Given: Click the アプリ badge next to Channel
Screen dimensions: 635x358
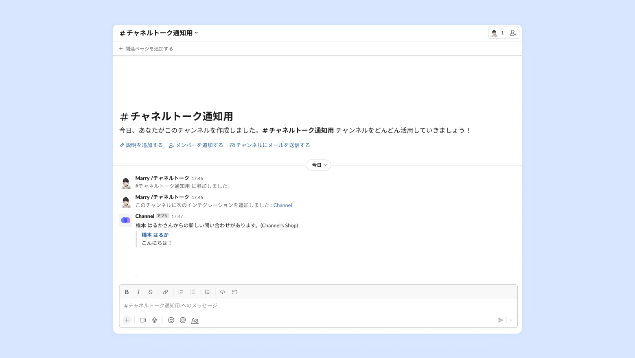Looking at the screenshot, I should pos(162,216).
